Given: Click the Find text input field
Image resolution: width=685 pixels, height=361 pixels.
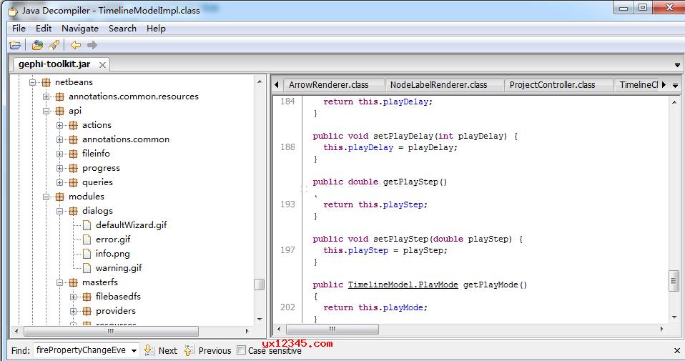Looking at the screenshot, I should (x=81, y=350).
